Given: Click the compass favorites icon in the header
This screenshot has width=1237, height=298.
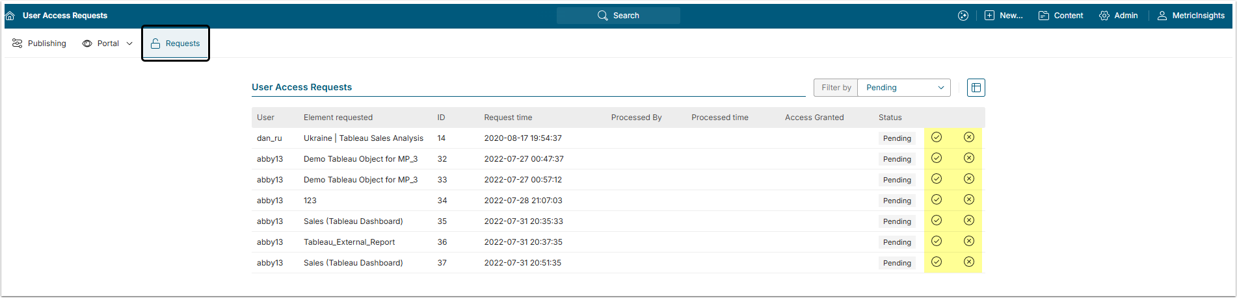Looking at the screenshot, I should (x=963, y=16).
